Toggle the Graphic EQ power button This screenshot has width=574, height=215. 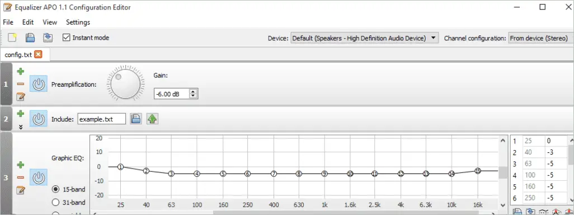39,178
